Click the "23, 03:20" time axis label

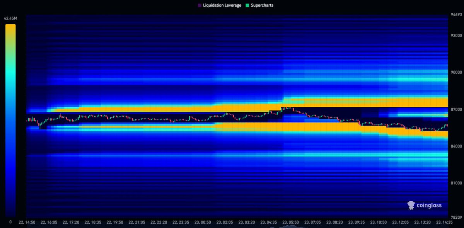point(247,223)
